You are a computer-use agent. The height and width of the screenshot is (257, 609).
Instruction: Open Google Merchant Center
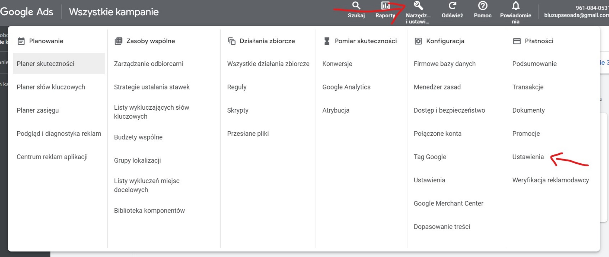pos(448,203)
